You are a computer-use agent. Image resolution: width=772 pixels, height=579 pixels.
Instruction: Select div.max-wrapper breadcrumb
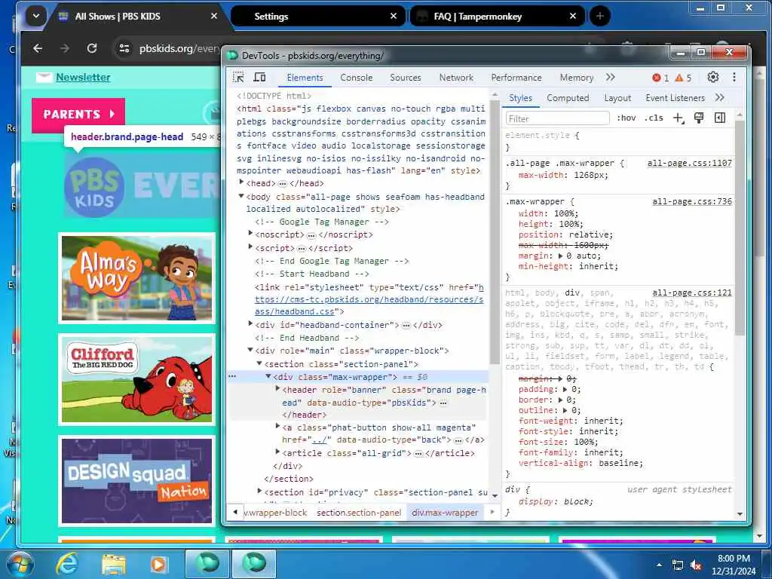[445, 513]
